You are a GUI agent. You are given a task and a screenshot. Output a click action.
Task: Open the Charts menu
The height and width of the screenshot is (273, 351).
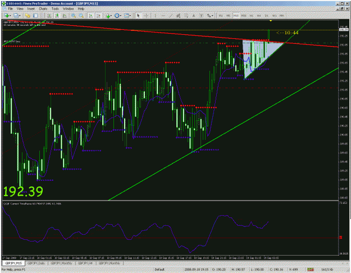[43, 9]
